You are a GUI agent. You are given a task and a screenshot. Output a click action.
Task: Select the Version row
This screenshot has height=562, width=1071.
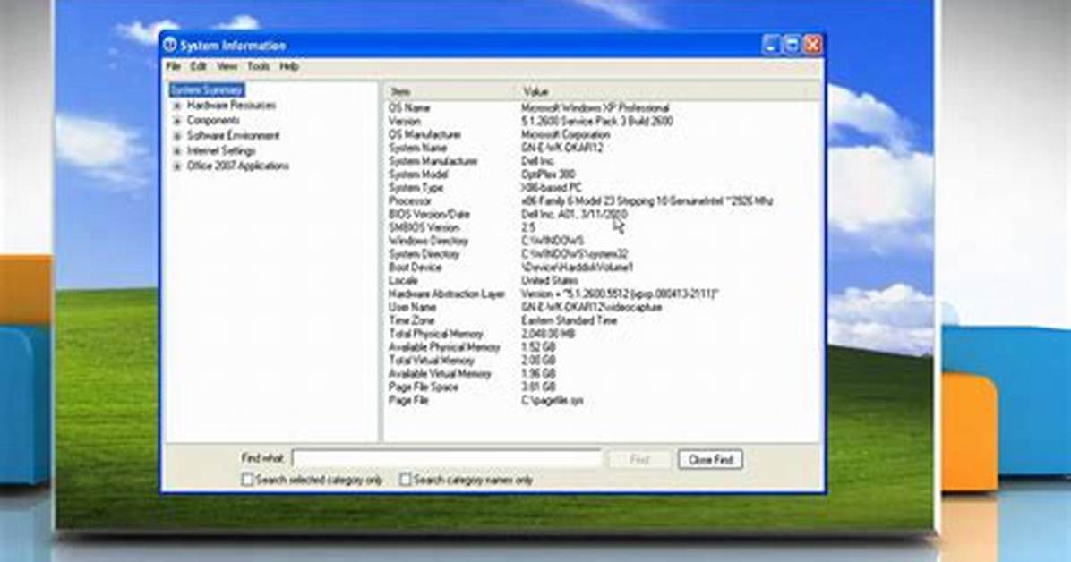point(603,121)
